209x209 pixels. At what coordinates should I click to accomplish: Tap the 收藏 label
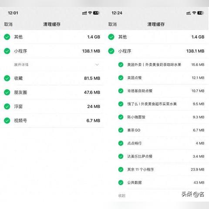(18, 78)
